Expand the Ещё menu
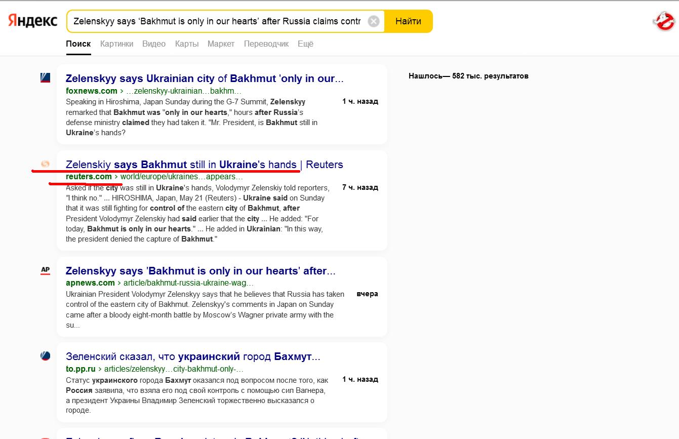 [x=305, y=44]
